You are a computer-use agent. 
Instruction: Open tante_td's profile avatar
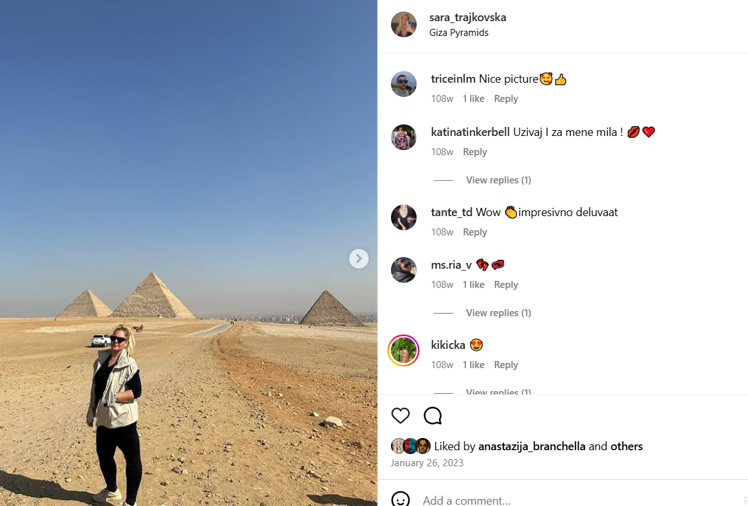tap(404, 217)
